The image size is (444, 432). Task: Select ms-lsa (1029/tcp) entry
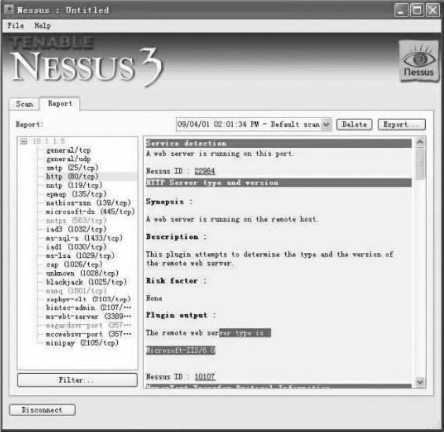coord(80,256)
